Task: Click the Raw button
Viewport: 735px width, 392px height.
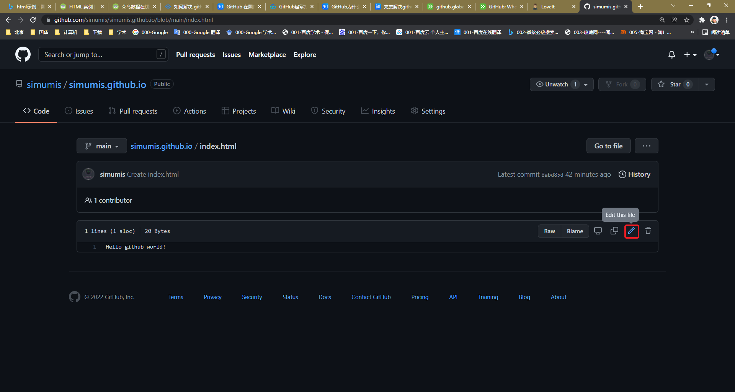Action: point(549,231)
